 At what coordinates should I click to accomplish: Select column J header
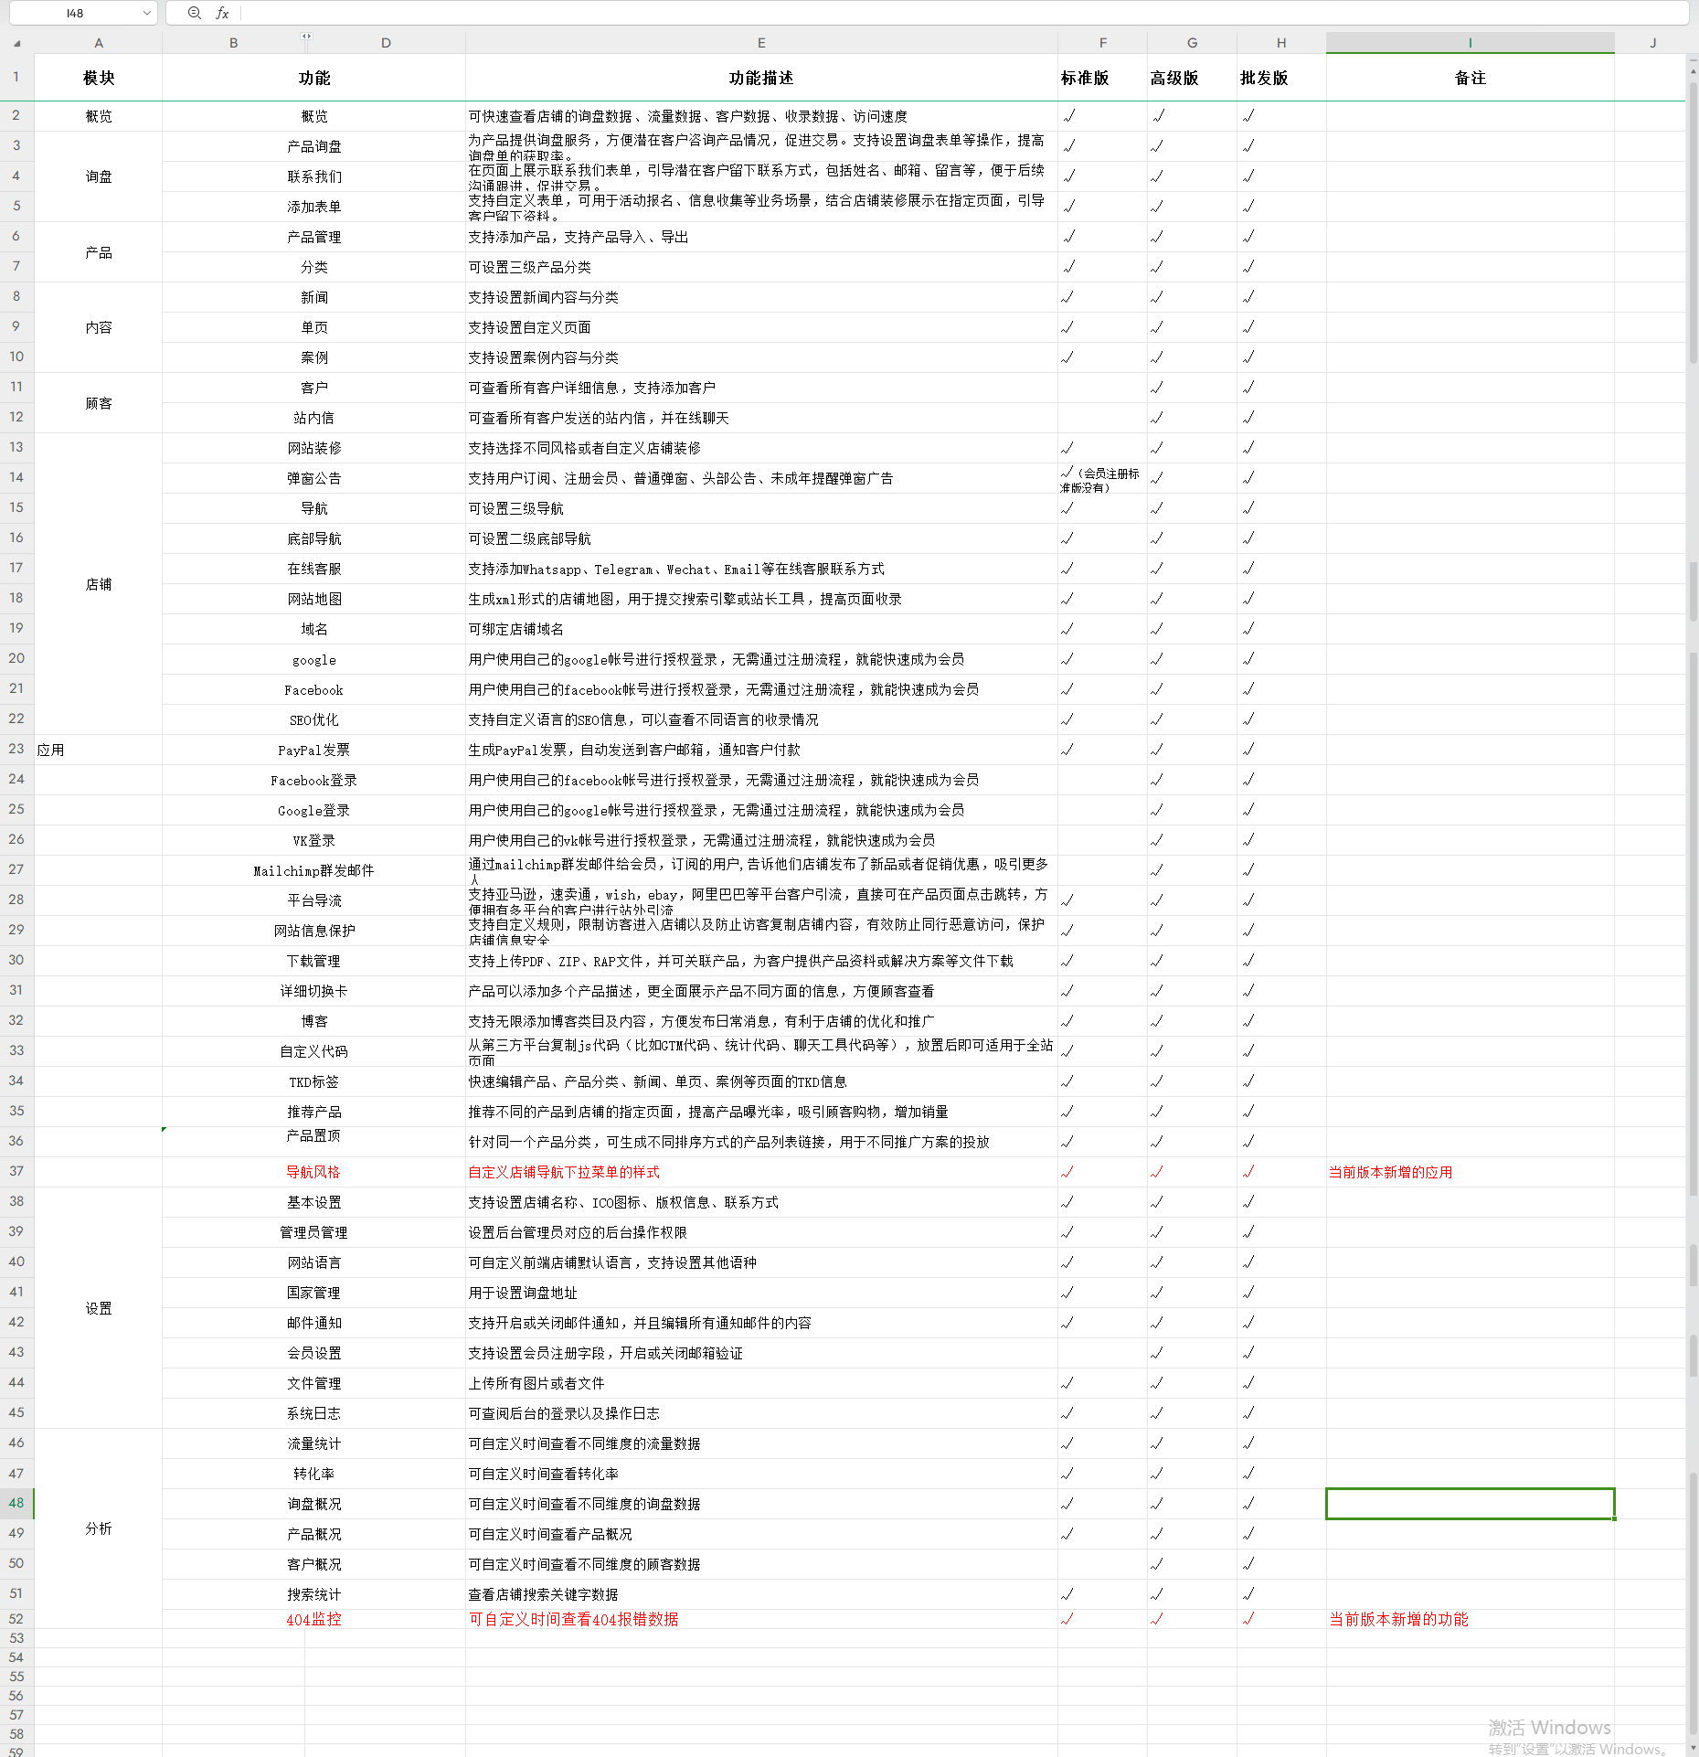click(1652, 43)
